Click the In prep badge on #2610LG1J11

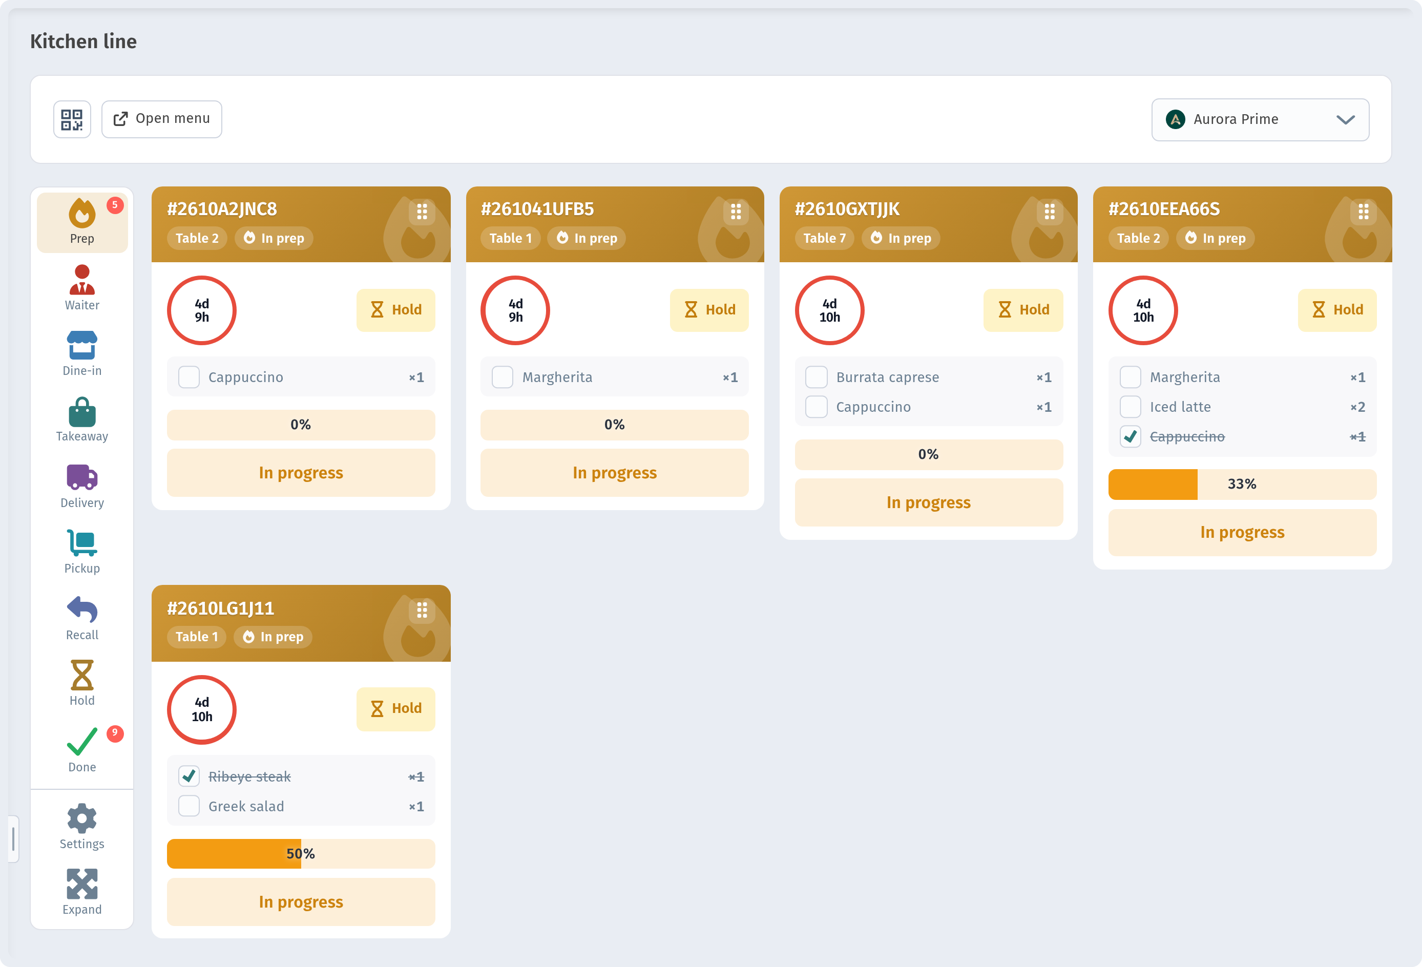tap(273, 637)
